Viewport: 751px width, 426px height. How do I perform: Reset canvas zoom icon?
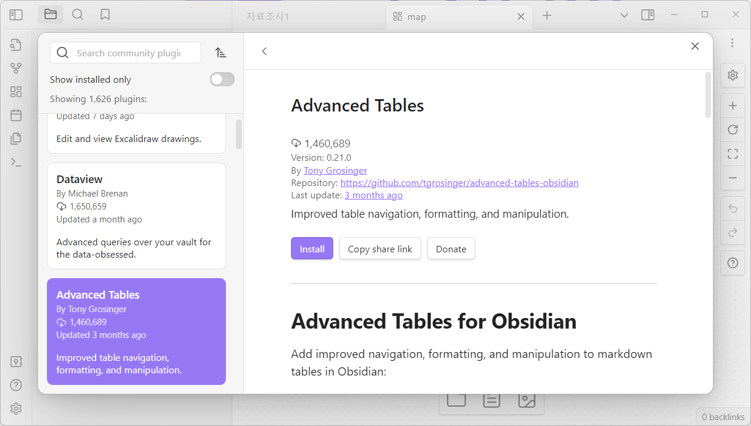pos(732,130)
